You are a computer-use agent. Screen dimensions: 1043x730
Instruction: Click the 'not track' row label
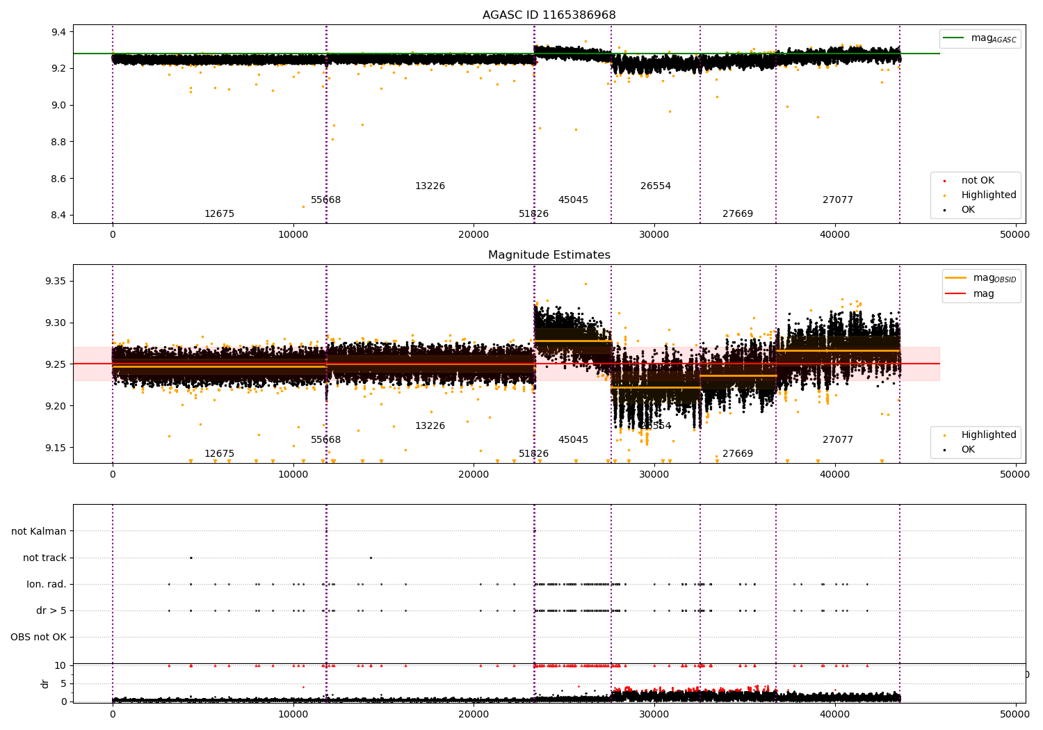pyautogui.click(x=45, y=558)
